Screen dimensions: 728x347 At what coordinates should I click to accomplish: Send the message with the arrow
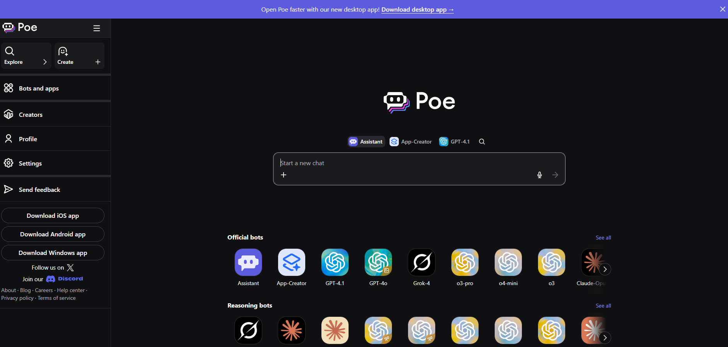(555, 175)
